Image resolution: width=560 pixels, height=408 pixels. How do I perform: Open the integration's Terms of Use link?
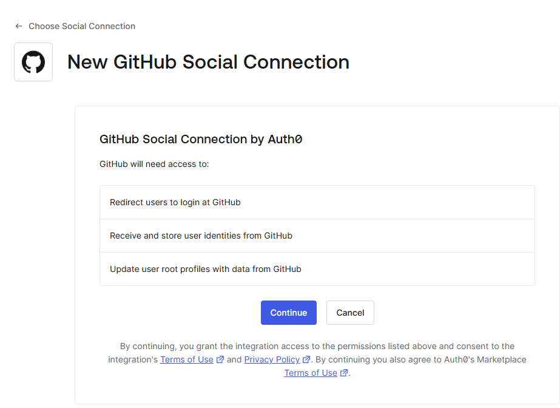(187, 359)
